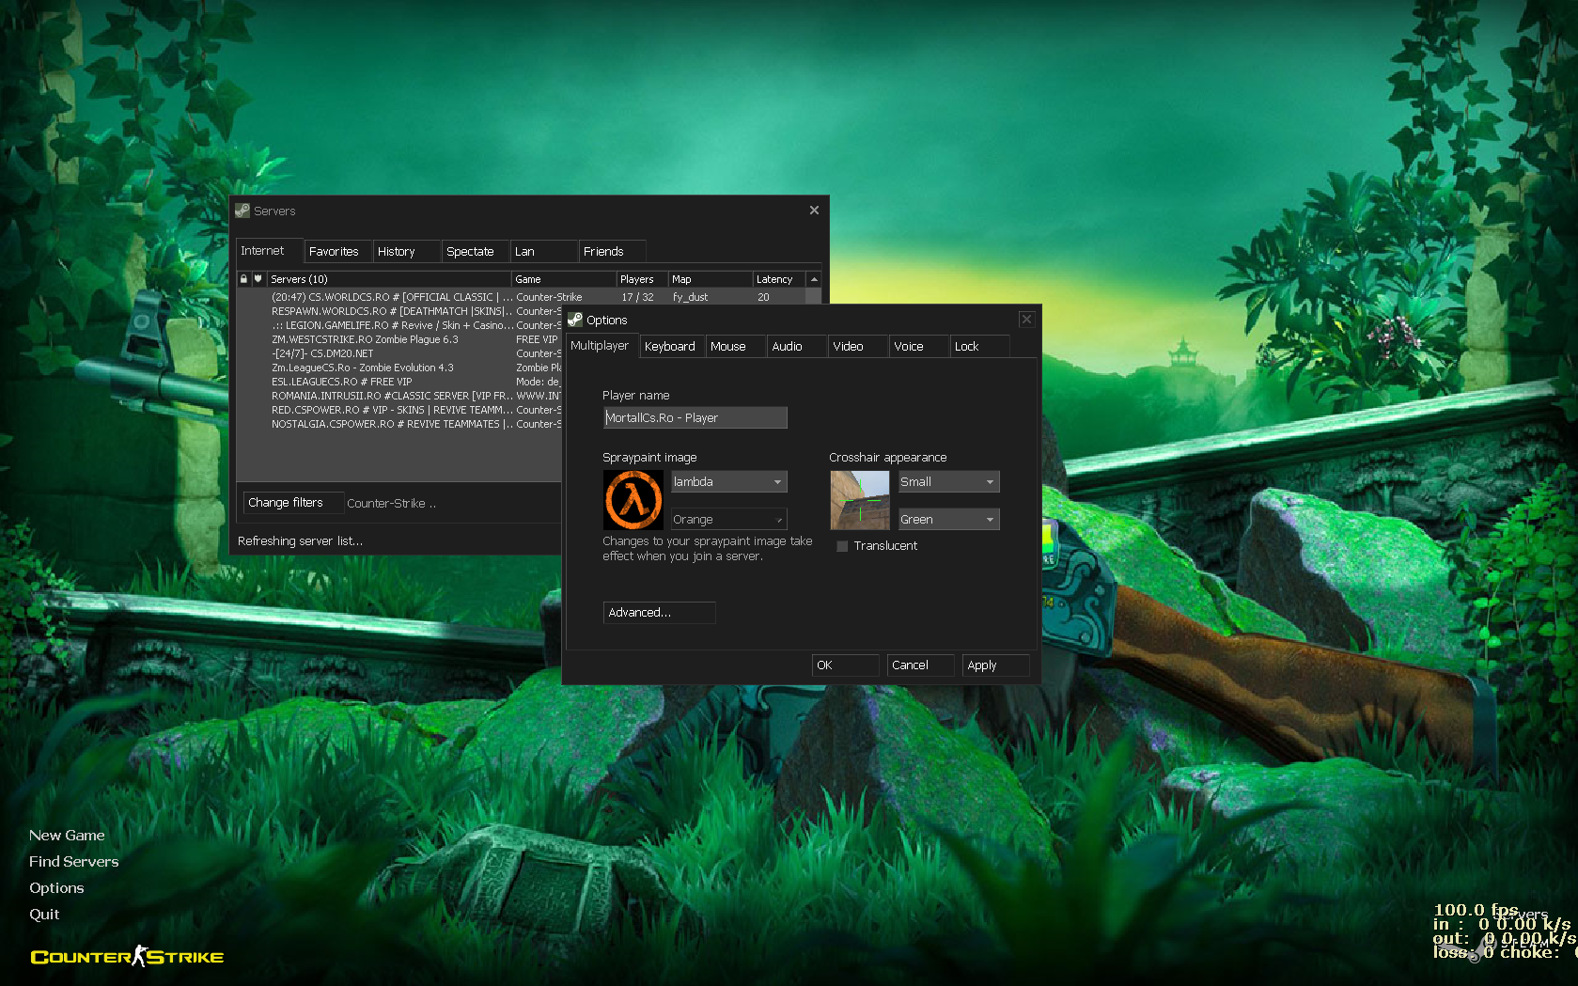1578x986 pixels.
Task: Select the Favorites tab in Servers
Action: point(337,251)
